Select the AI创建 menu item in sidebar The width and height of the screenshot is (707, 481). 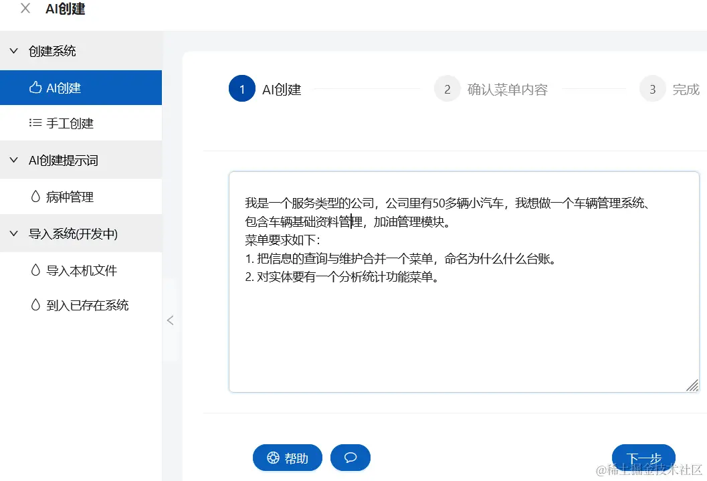click(x=81, y=88)
